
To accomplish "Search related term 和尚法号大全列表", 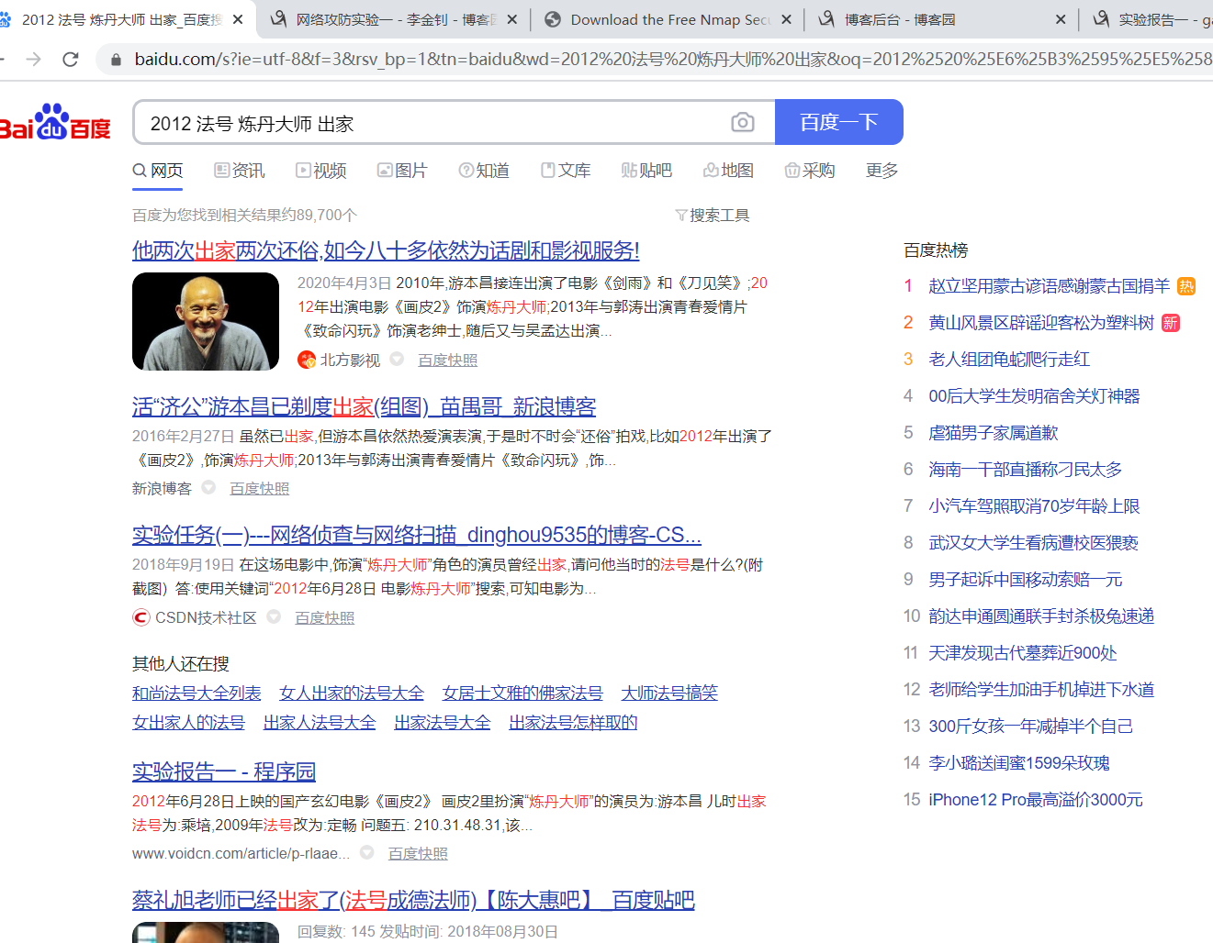I will [x=197, y=693].
